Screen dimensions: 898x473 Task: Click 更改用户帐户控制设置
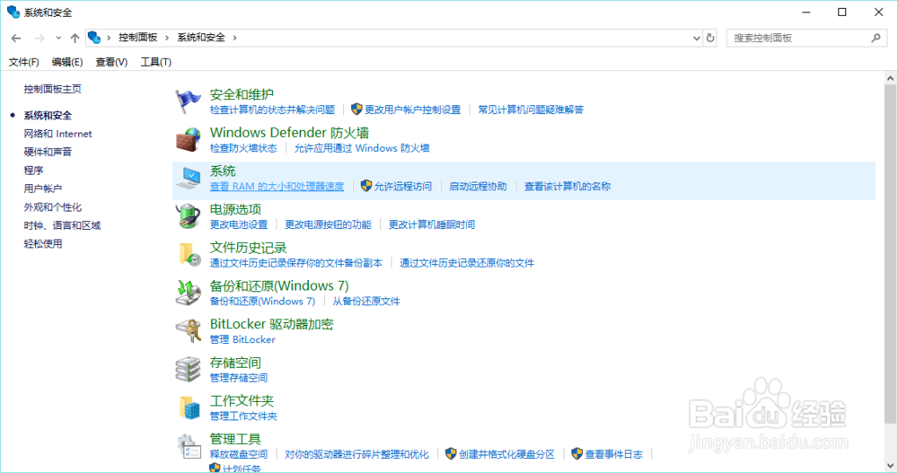click(x=412, y=109)
